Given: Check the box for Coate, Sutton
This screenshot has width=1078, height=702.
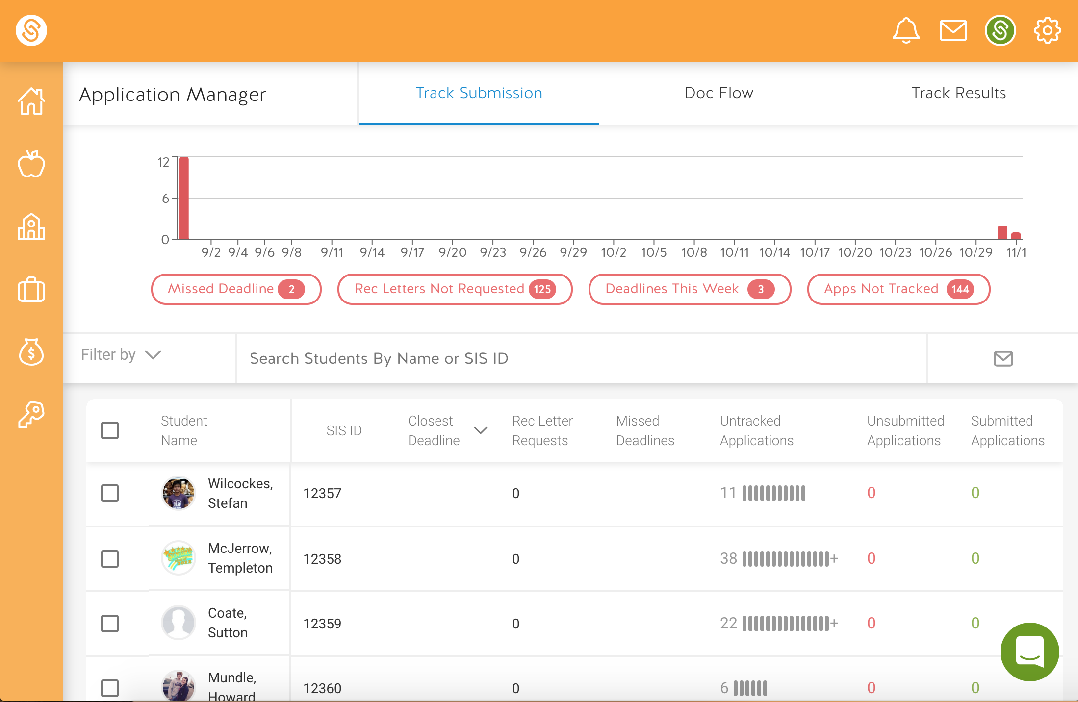Looking at the screenshot, I should (x=110, y=624).
